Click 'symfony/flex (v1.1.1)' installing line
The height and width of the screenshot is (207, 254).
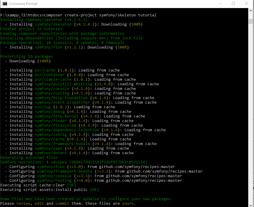67,47
